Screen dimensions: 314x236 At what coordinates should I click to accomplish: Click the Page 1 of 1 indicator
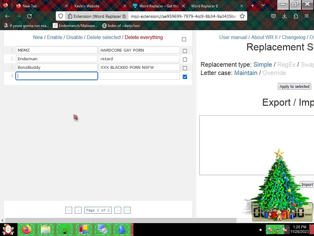pyautogui.click(x=98, y=210)
